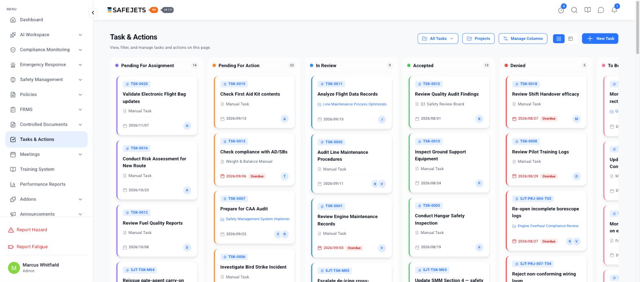The image size is (640, 282).
Task: Expand Emergency Response menu section
Action: 47,65
